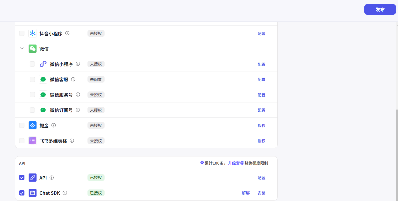Click the 升级套餐 upgrade link
The width and height of the screenshot is (398, 201).
tap(236, 163)
